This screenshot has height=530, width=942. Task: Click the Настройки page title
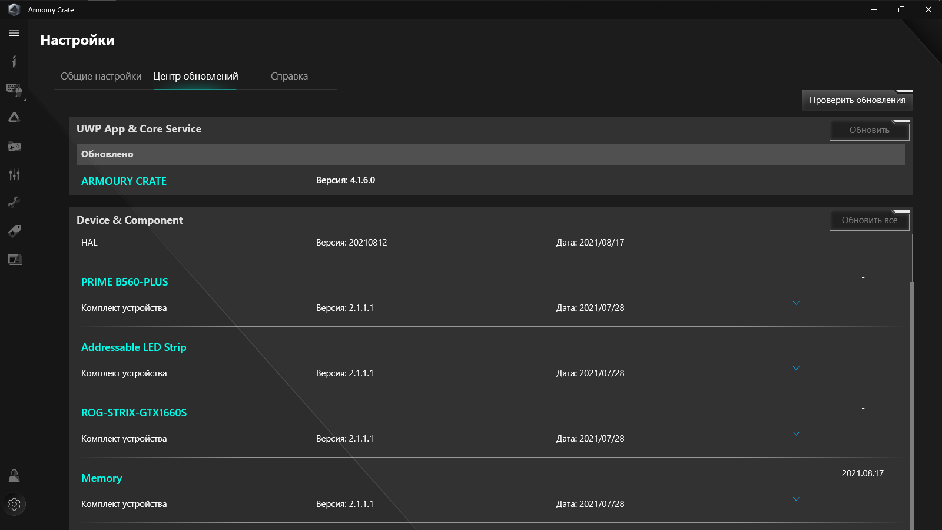pos(77,40)
